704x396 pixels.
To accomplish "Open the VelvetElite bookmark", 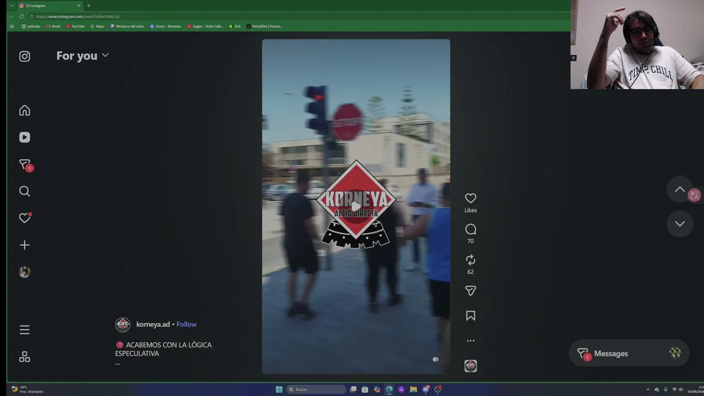I will click(264, 26).
